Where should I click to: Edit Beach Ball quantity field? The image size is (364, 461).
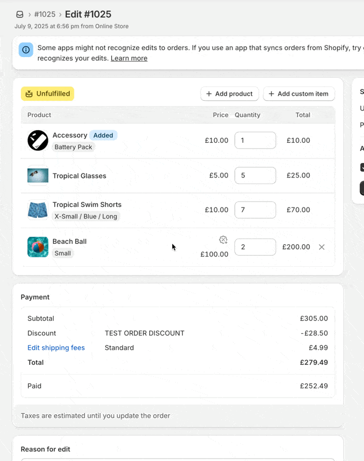pos(255,247)
